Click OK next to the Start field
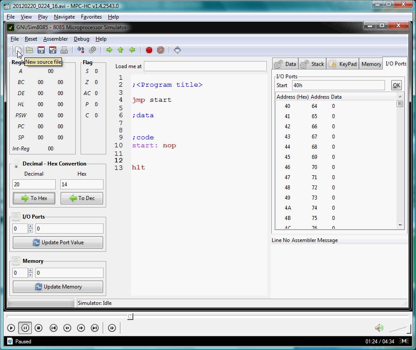 click(x=397, y=85)
